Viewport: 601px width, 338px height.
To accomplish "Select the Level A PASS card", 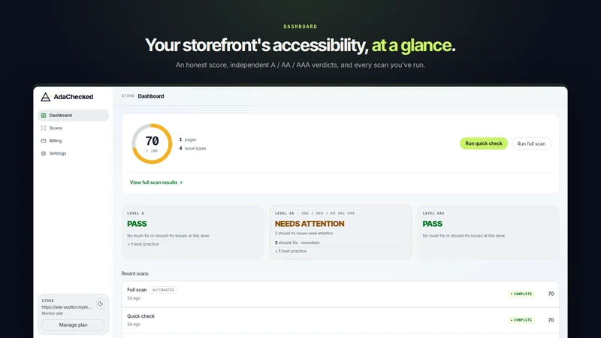I will click(193, 232).
